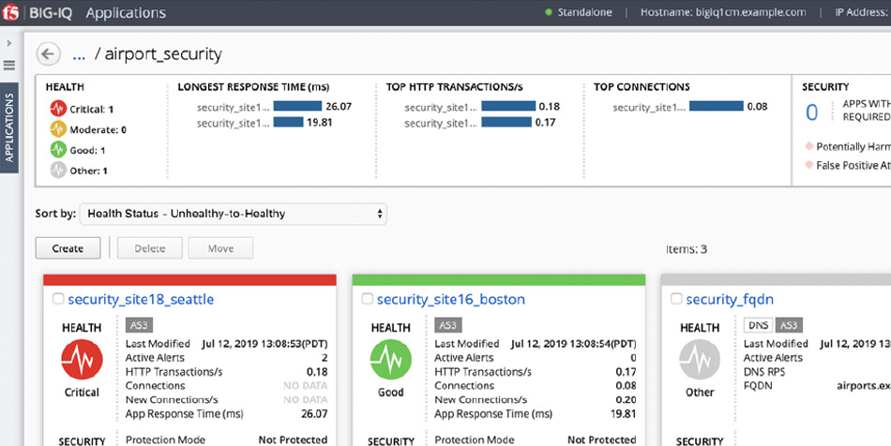Click the red status bar atop seattle card

point(189,280)
